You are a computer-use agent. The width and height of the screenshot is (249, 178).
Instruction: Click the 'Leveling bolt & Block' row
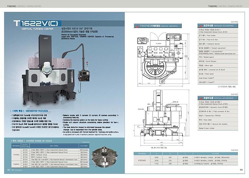click(x=218, y=70)
